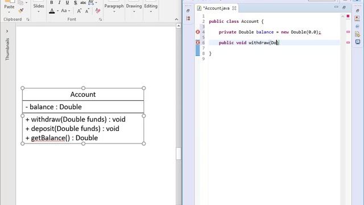The height and width of the screenshot is (205, 364).
Task: Click the slide scrollbar up arrow
Action: [x=178, y=26]
